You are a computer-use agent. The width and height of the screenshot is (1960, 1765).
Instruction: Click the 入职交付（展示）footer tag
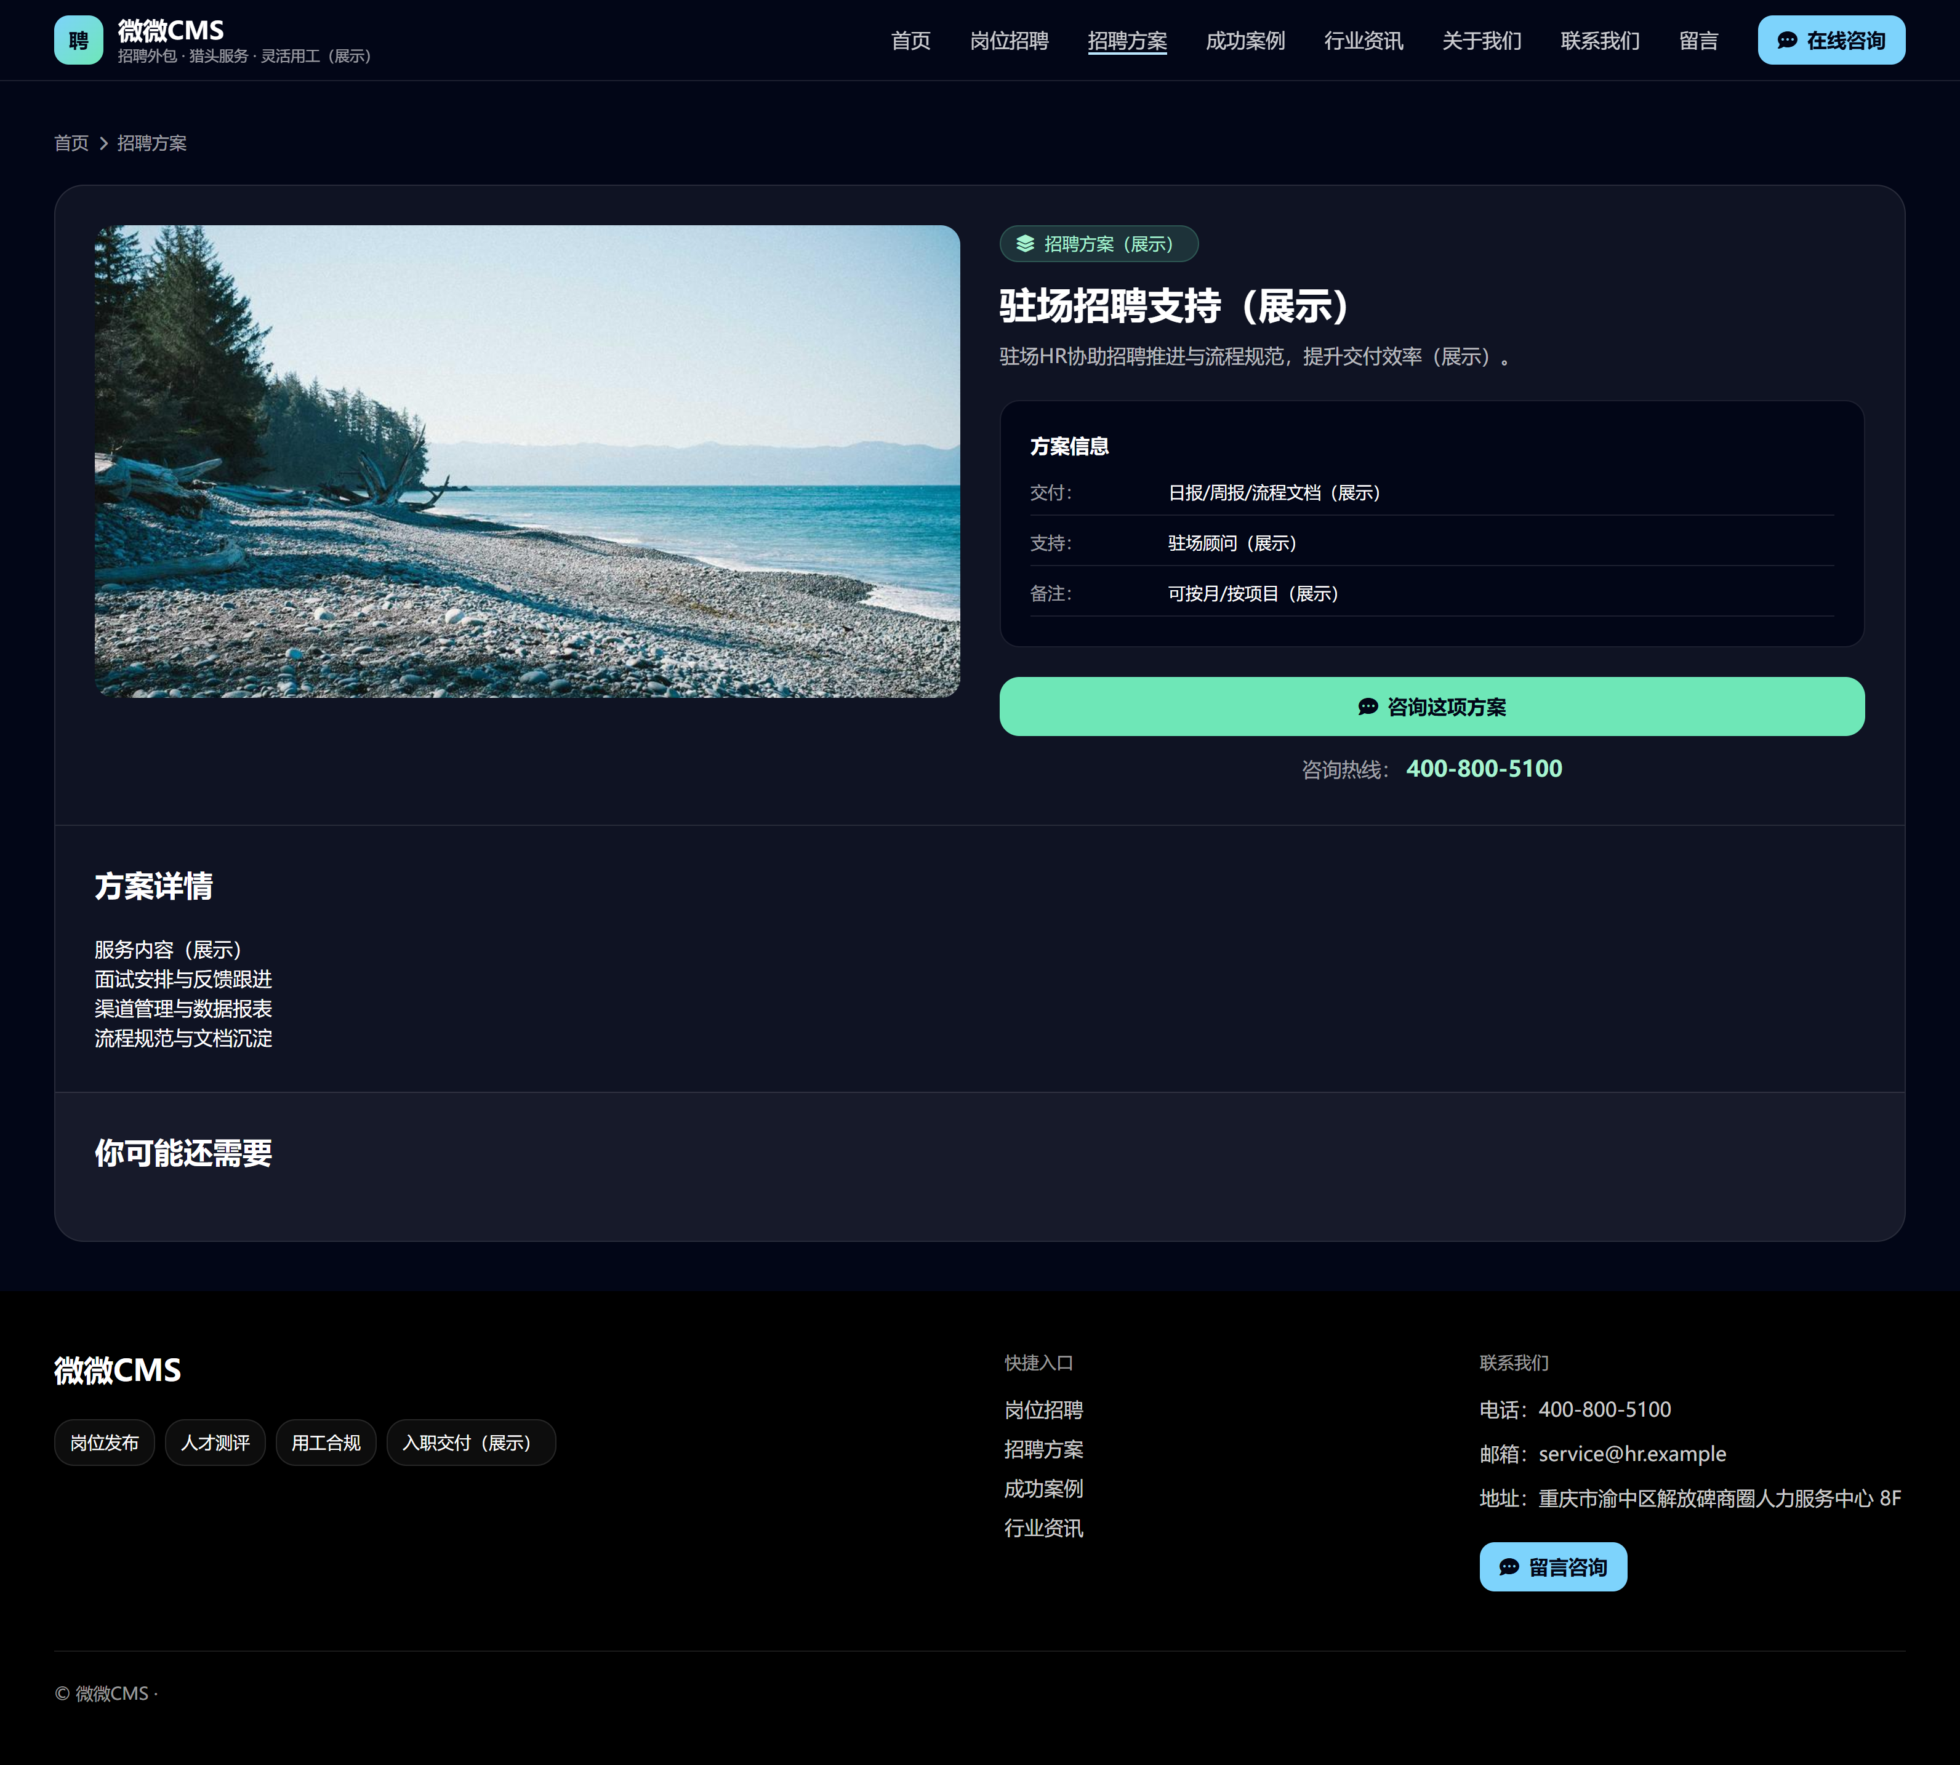click(470, 1443)
